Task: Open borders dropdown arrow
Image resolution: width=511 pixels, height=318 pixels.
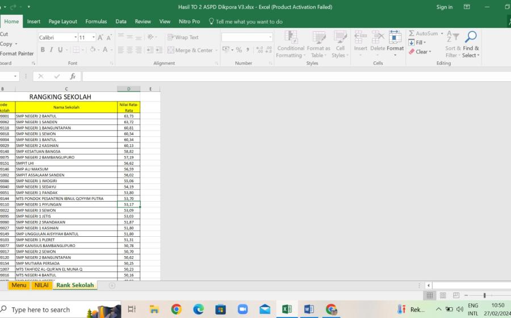Action: click(83, 50)
